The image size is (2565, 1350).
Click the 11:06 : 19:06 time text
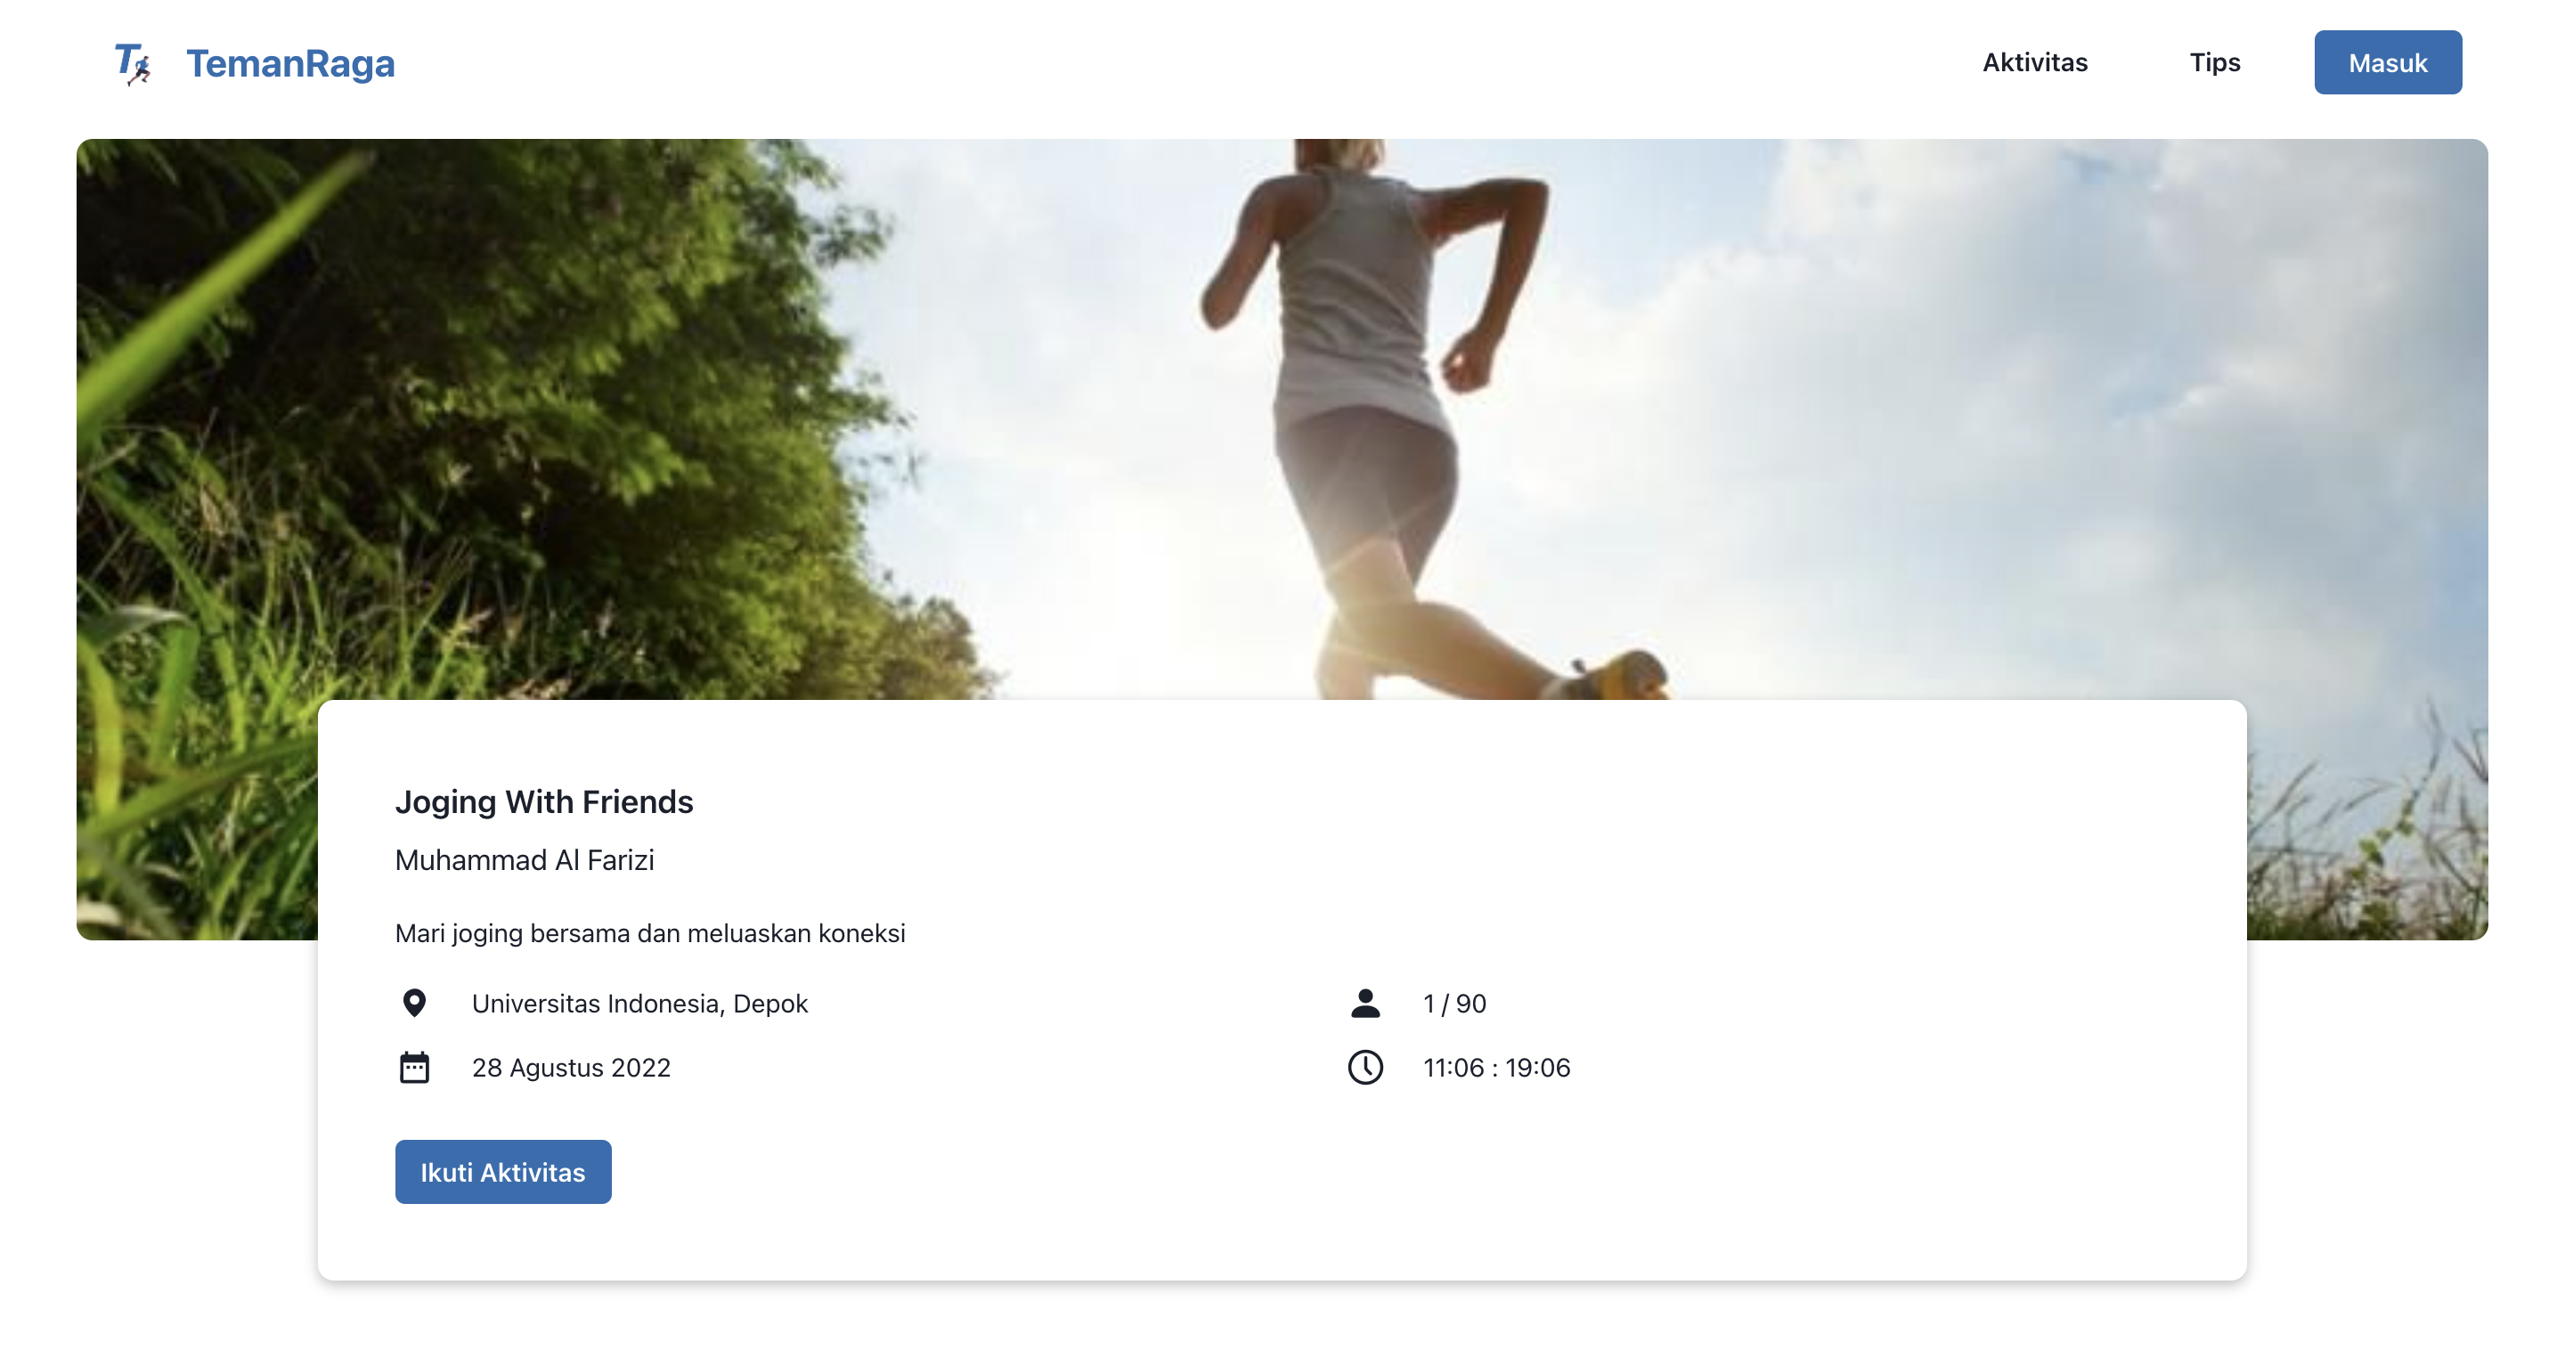1495,1067
